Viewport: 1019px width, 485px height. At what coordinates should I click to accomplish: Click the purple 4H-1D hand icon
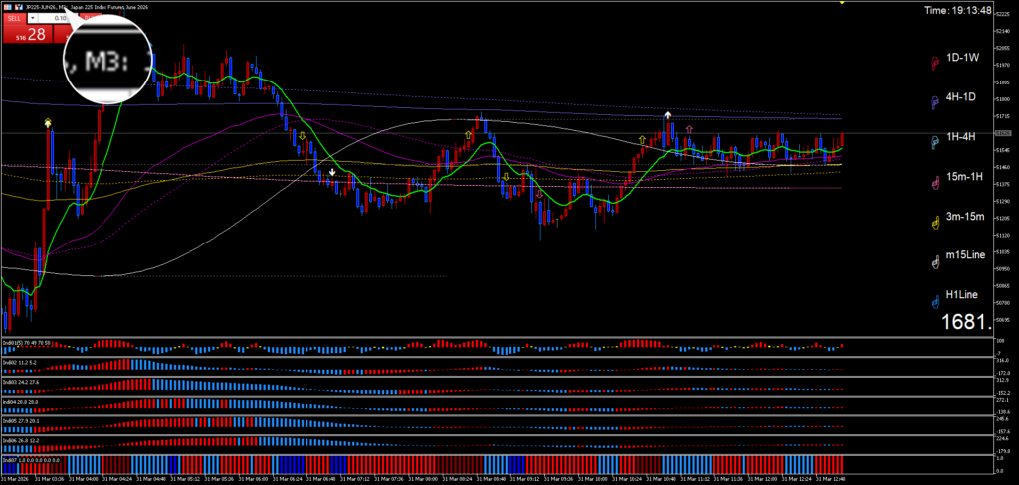point(934,102)
